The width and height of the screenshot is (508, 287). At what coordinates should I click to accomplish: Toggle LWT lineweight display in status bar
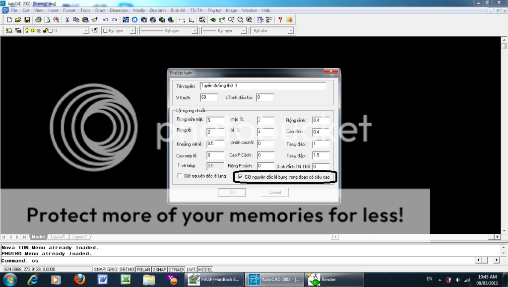[x=191, y=270]
